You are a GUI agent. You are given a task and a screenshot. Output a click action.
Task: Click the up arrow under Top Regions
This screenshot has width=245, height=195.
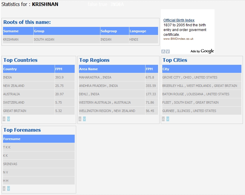tap(80, 119)
